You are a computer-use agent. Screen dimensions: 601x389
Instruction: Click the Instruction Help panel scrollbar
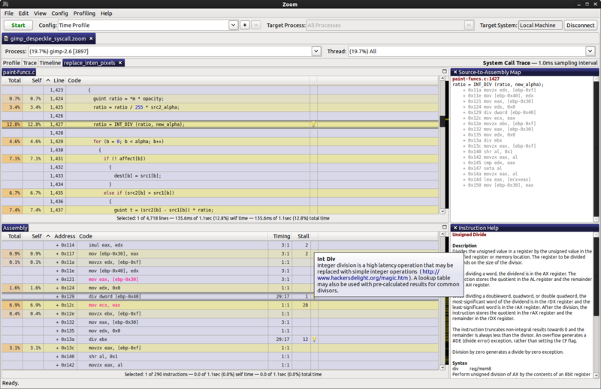tap(596, 304)
